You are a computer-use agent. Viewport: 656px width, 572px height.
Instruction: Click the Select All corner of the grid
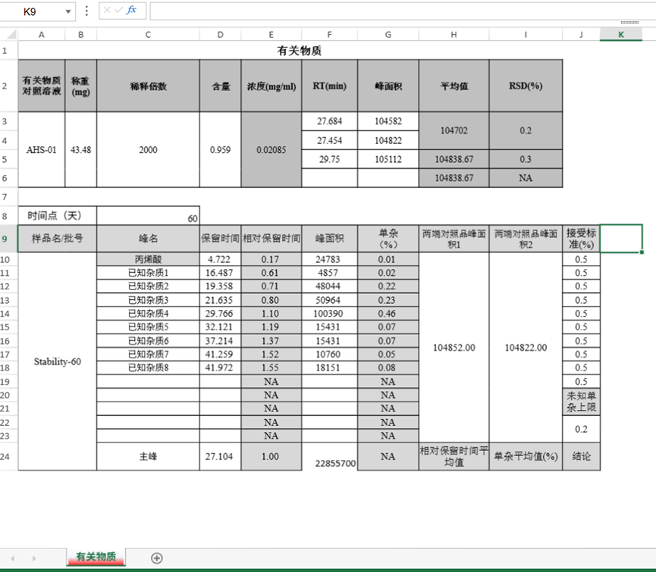click(8, 34)
